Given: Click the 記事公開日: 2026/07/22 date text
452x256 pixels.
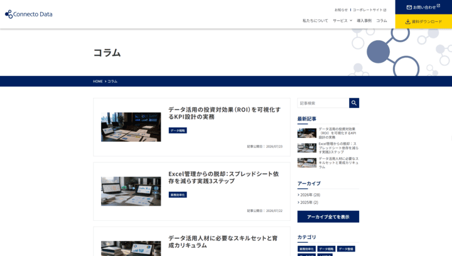Looking at the screenshot, I should point(265,211).
